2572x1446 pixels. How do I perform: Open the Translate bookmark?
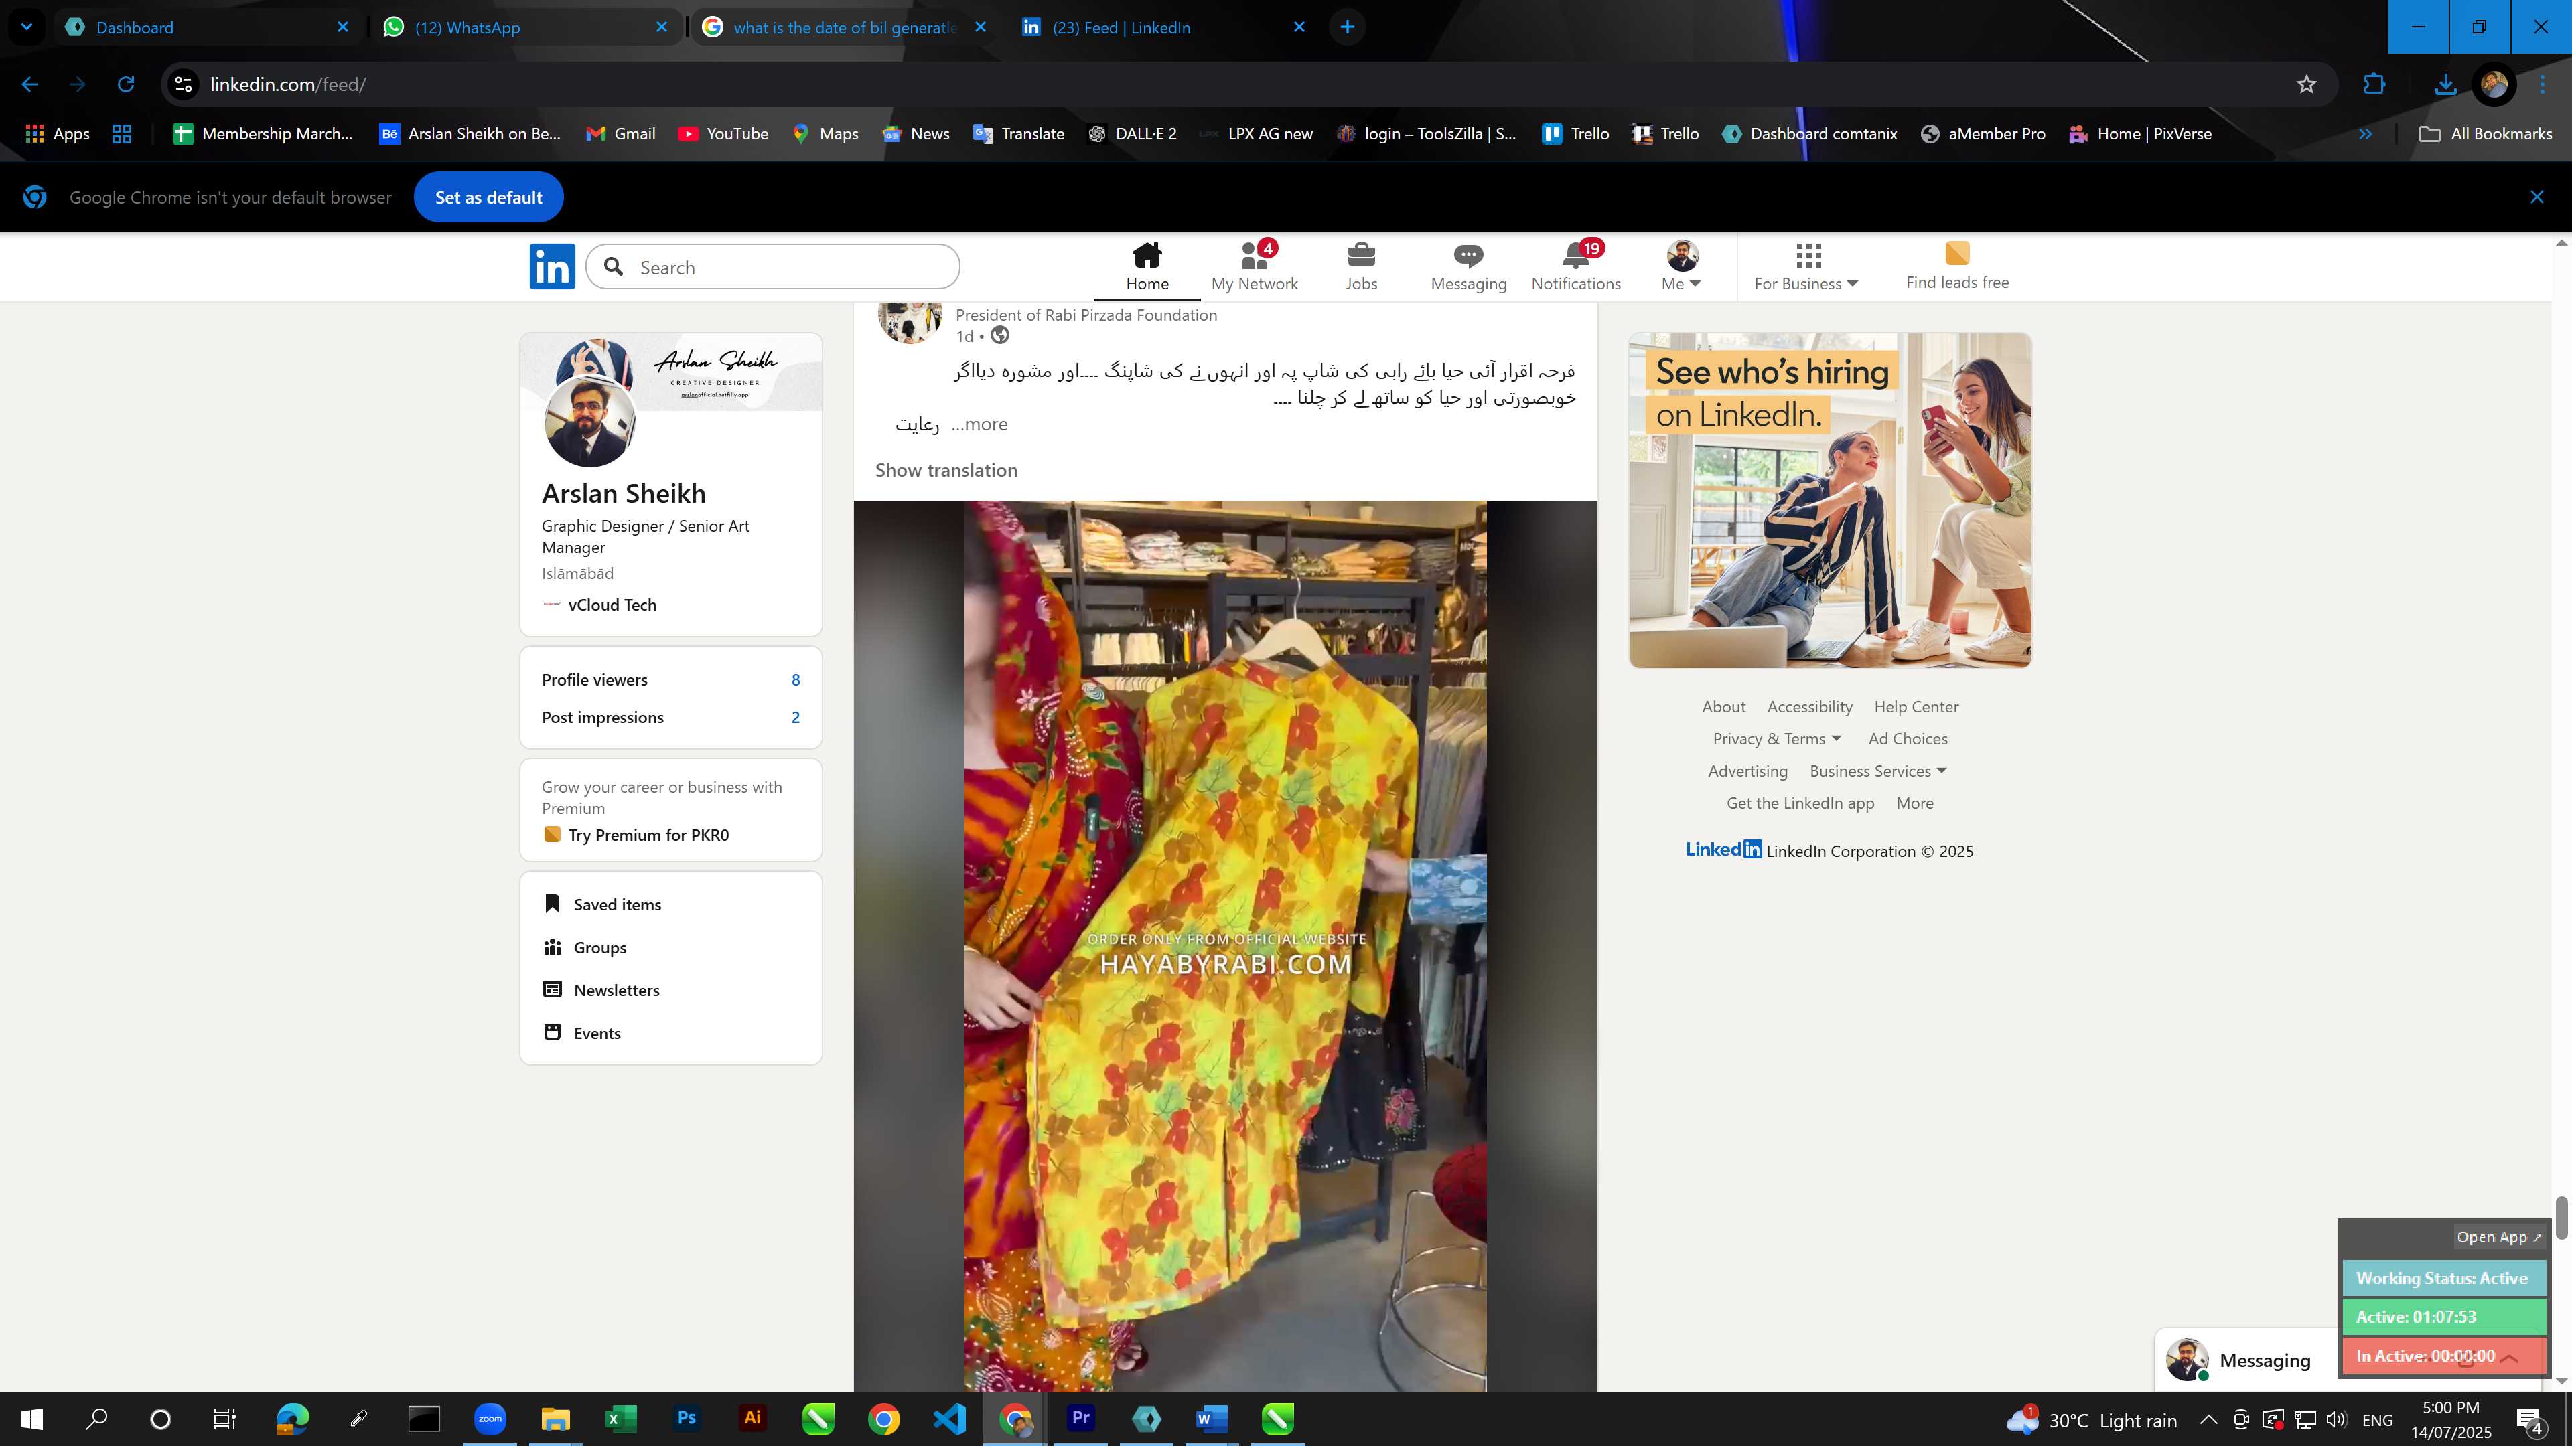pyautogui.click(x=1019, y=134)
